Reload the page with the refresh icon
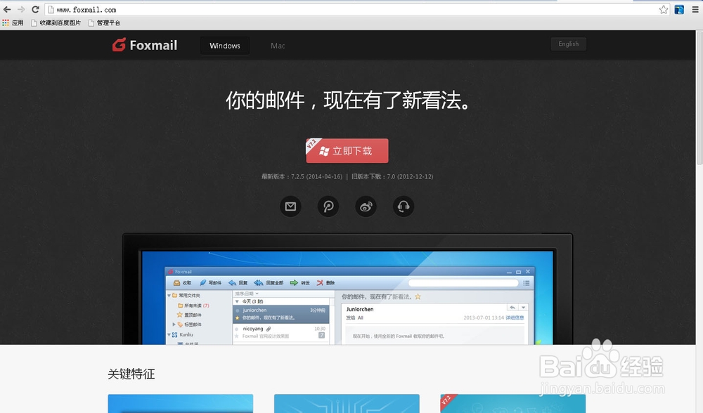The image size is (703, 413). point(35,9)
